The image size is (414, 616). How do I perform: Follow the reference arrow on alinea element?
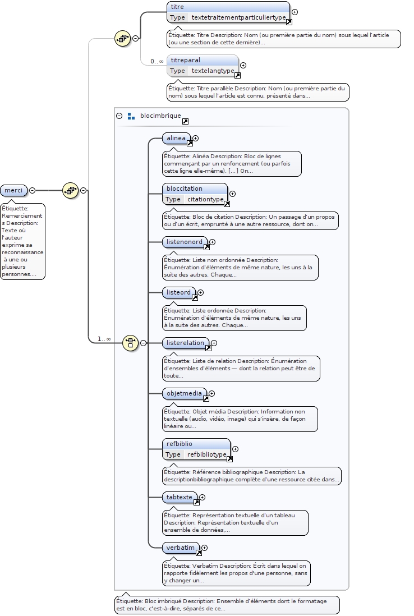188,142
